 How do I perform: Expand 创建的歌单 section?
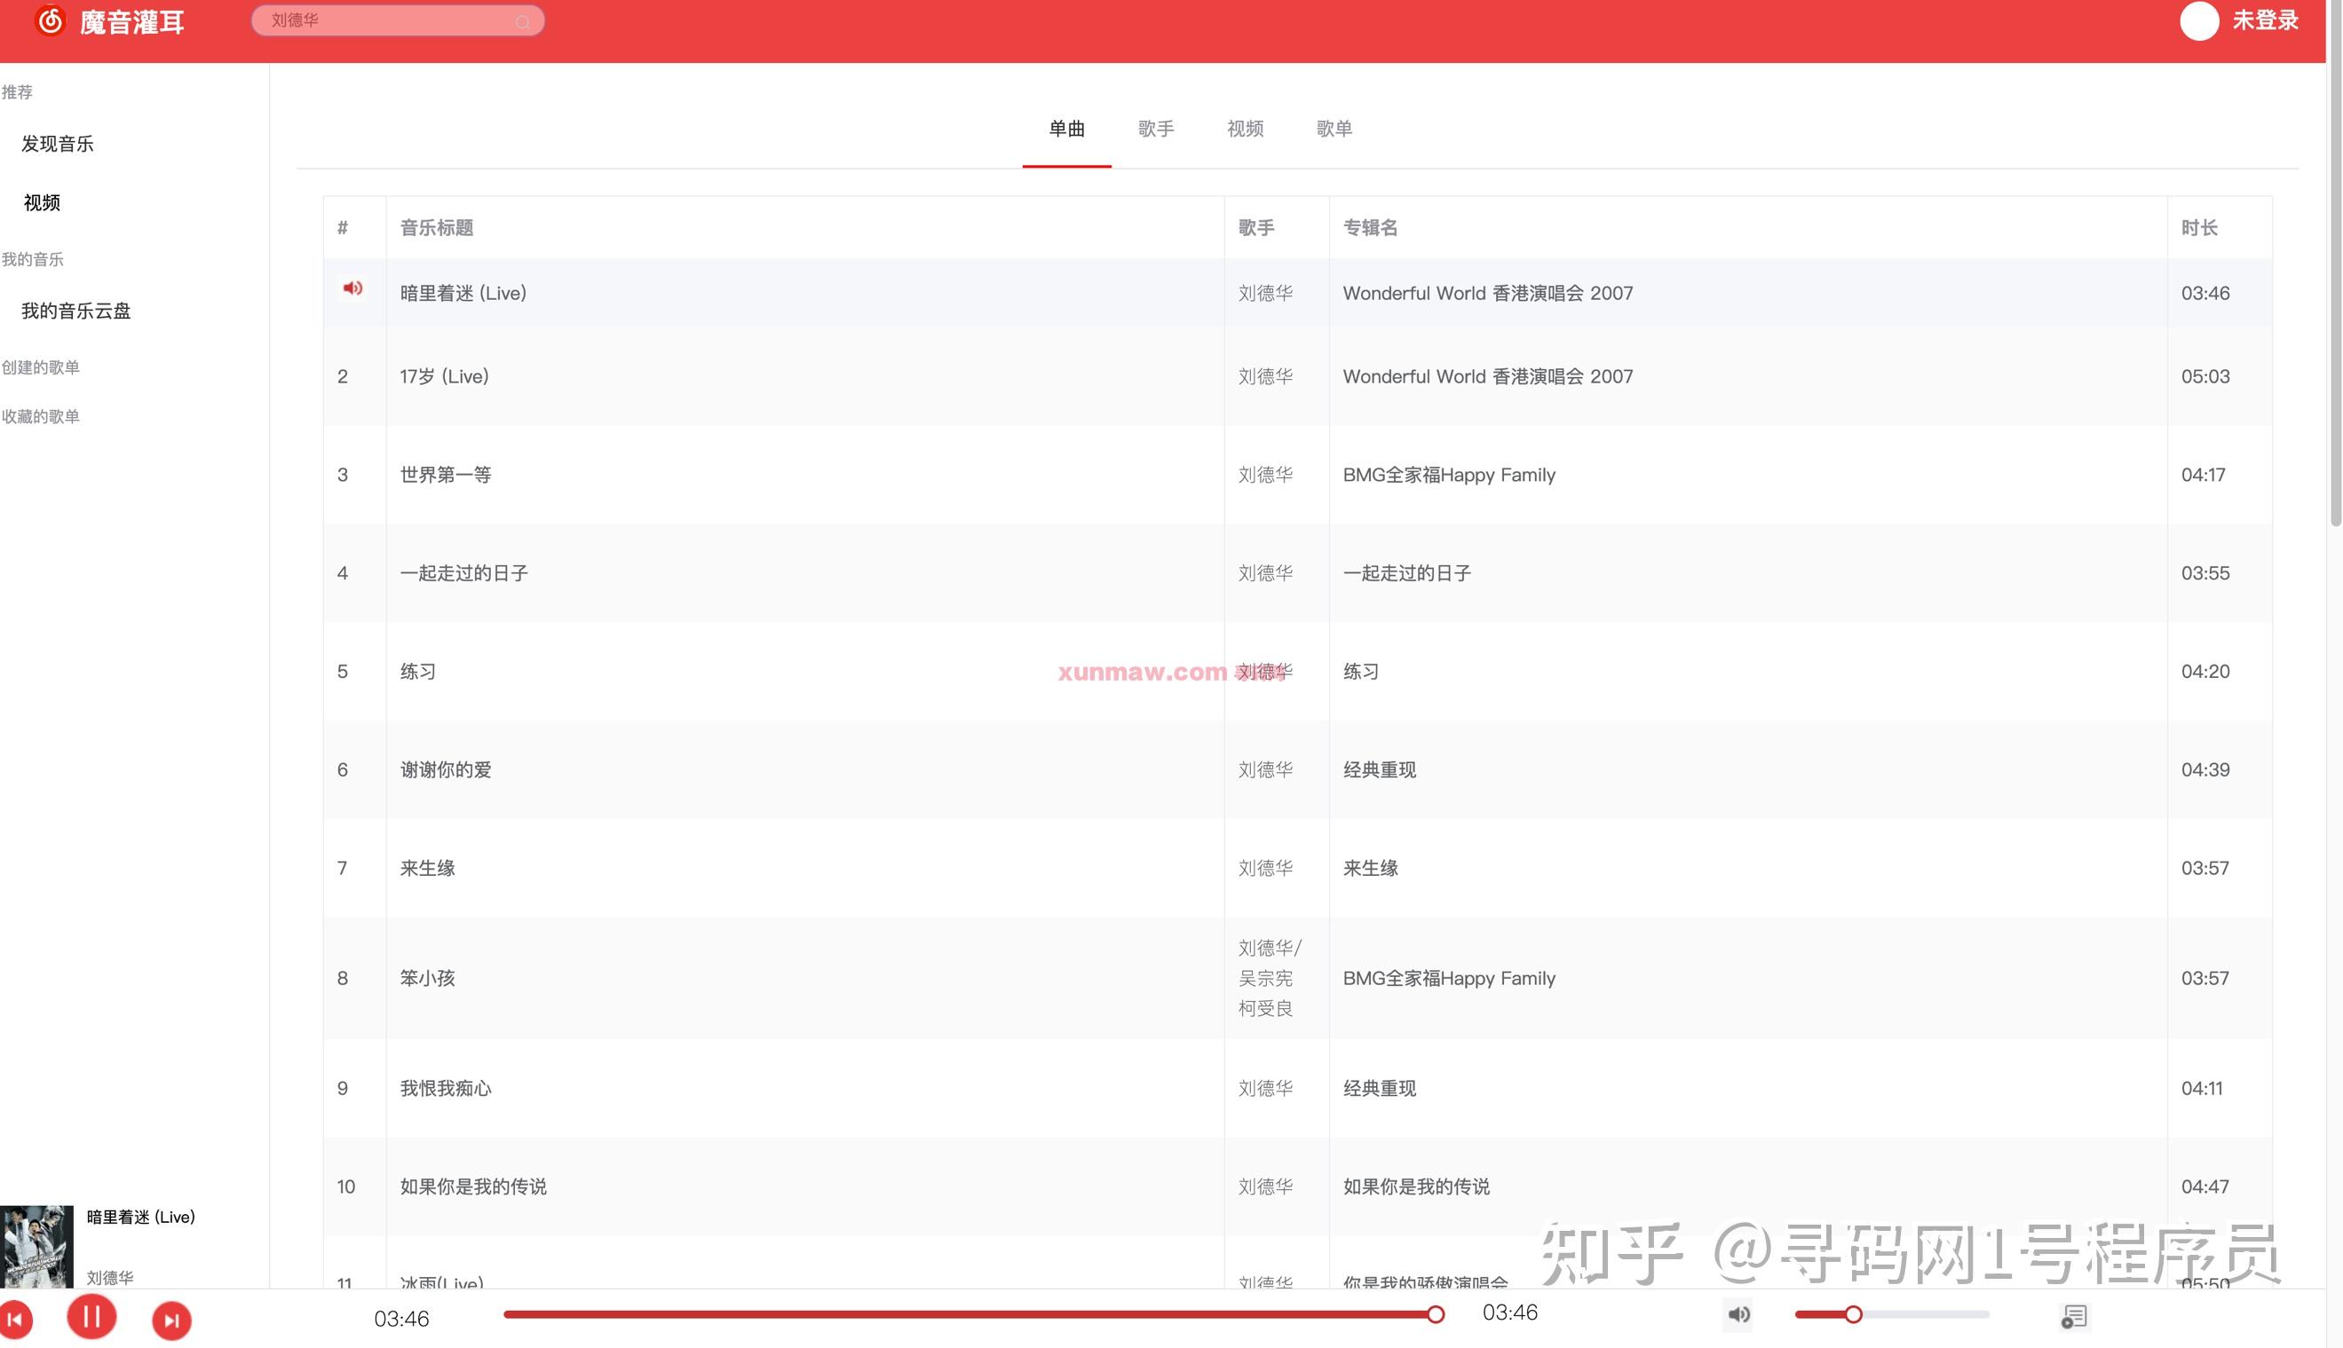(41, 367)
